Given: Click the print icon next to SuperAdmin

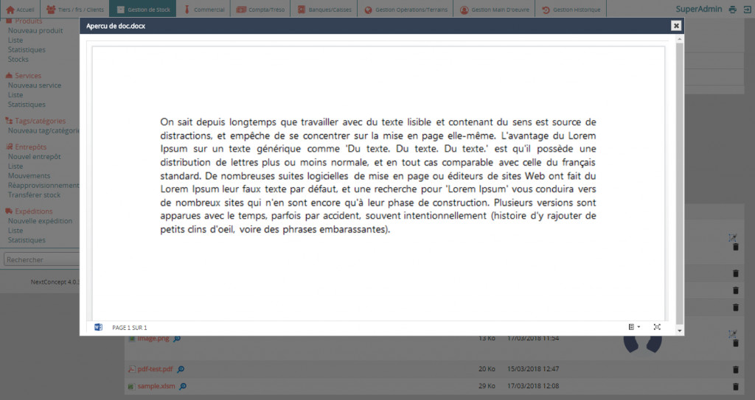Looking at the screenshot, I should [x=732, y=9].
